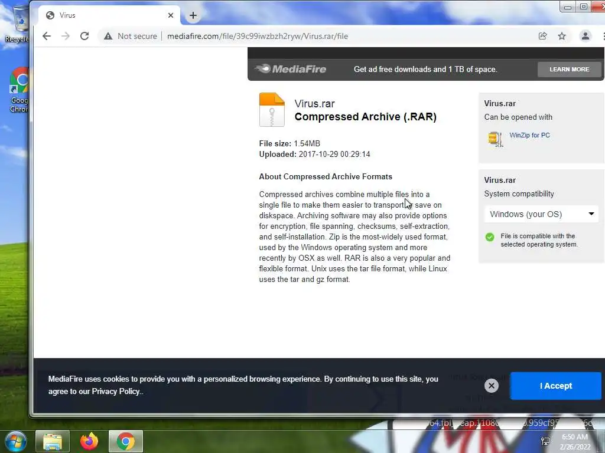Open the WinZip for PC link
This screenshot has height=453, width=605.
(x=529, y=135)
